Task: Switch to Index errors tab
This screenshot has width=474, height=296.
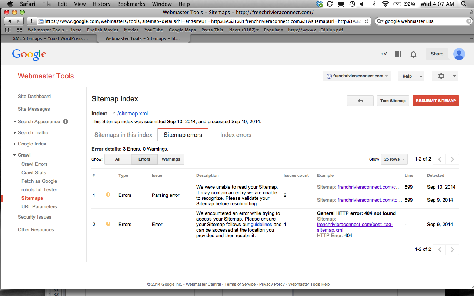Action: 236,135
